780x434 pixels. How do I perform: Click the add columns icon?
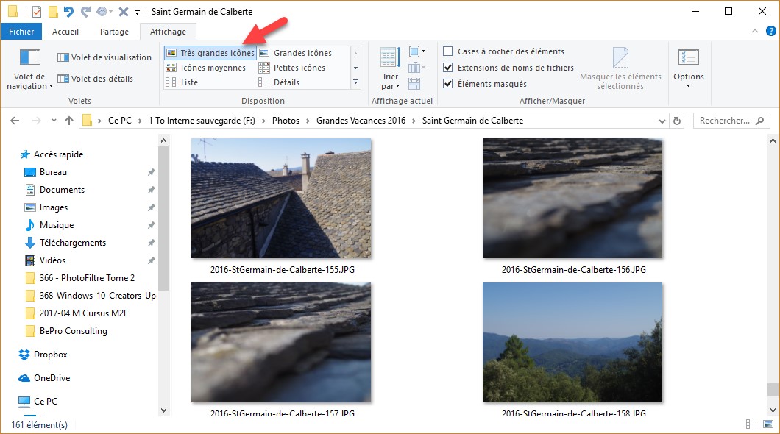(417, 68)
